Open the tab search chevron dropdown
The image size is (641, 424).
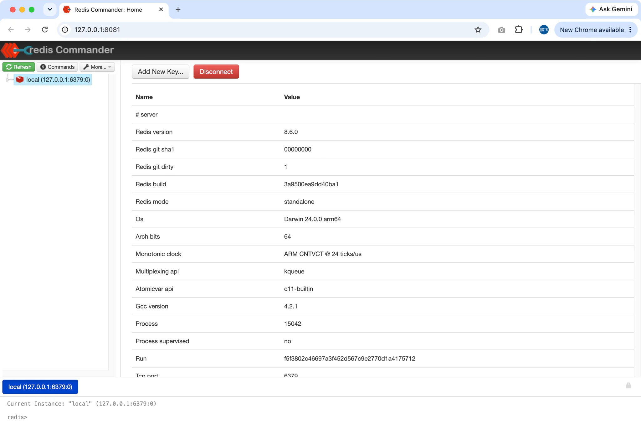[50, 9]
